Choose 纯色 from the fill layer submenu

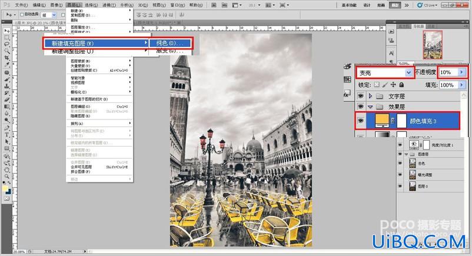pyautogui.click(x=169, y=43)
